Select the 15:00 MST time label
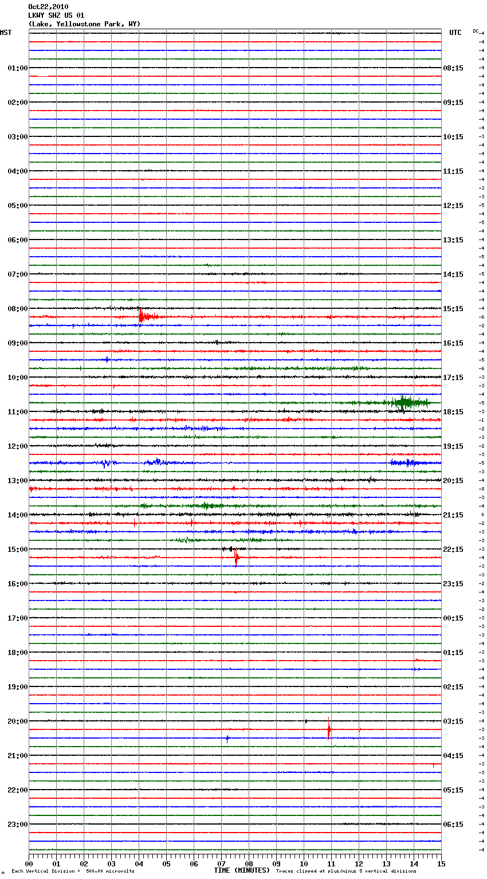 (x=17, y=550)
